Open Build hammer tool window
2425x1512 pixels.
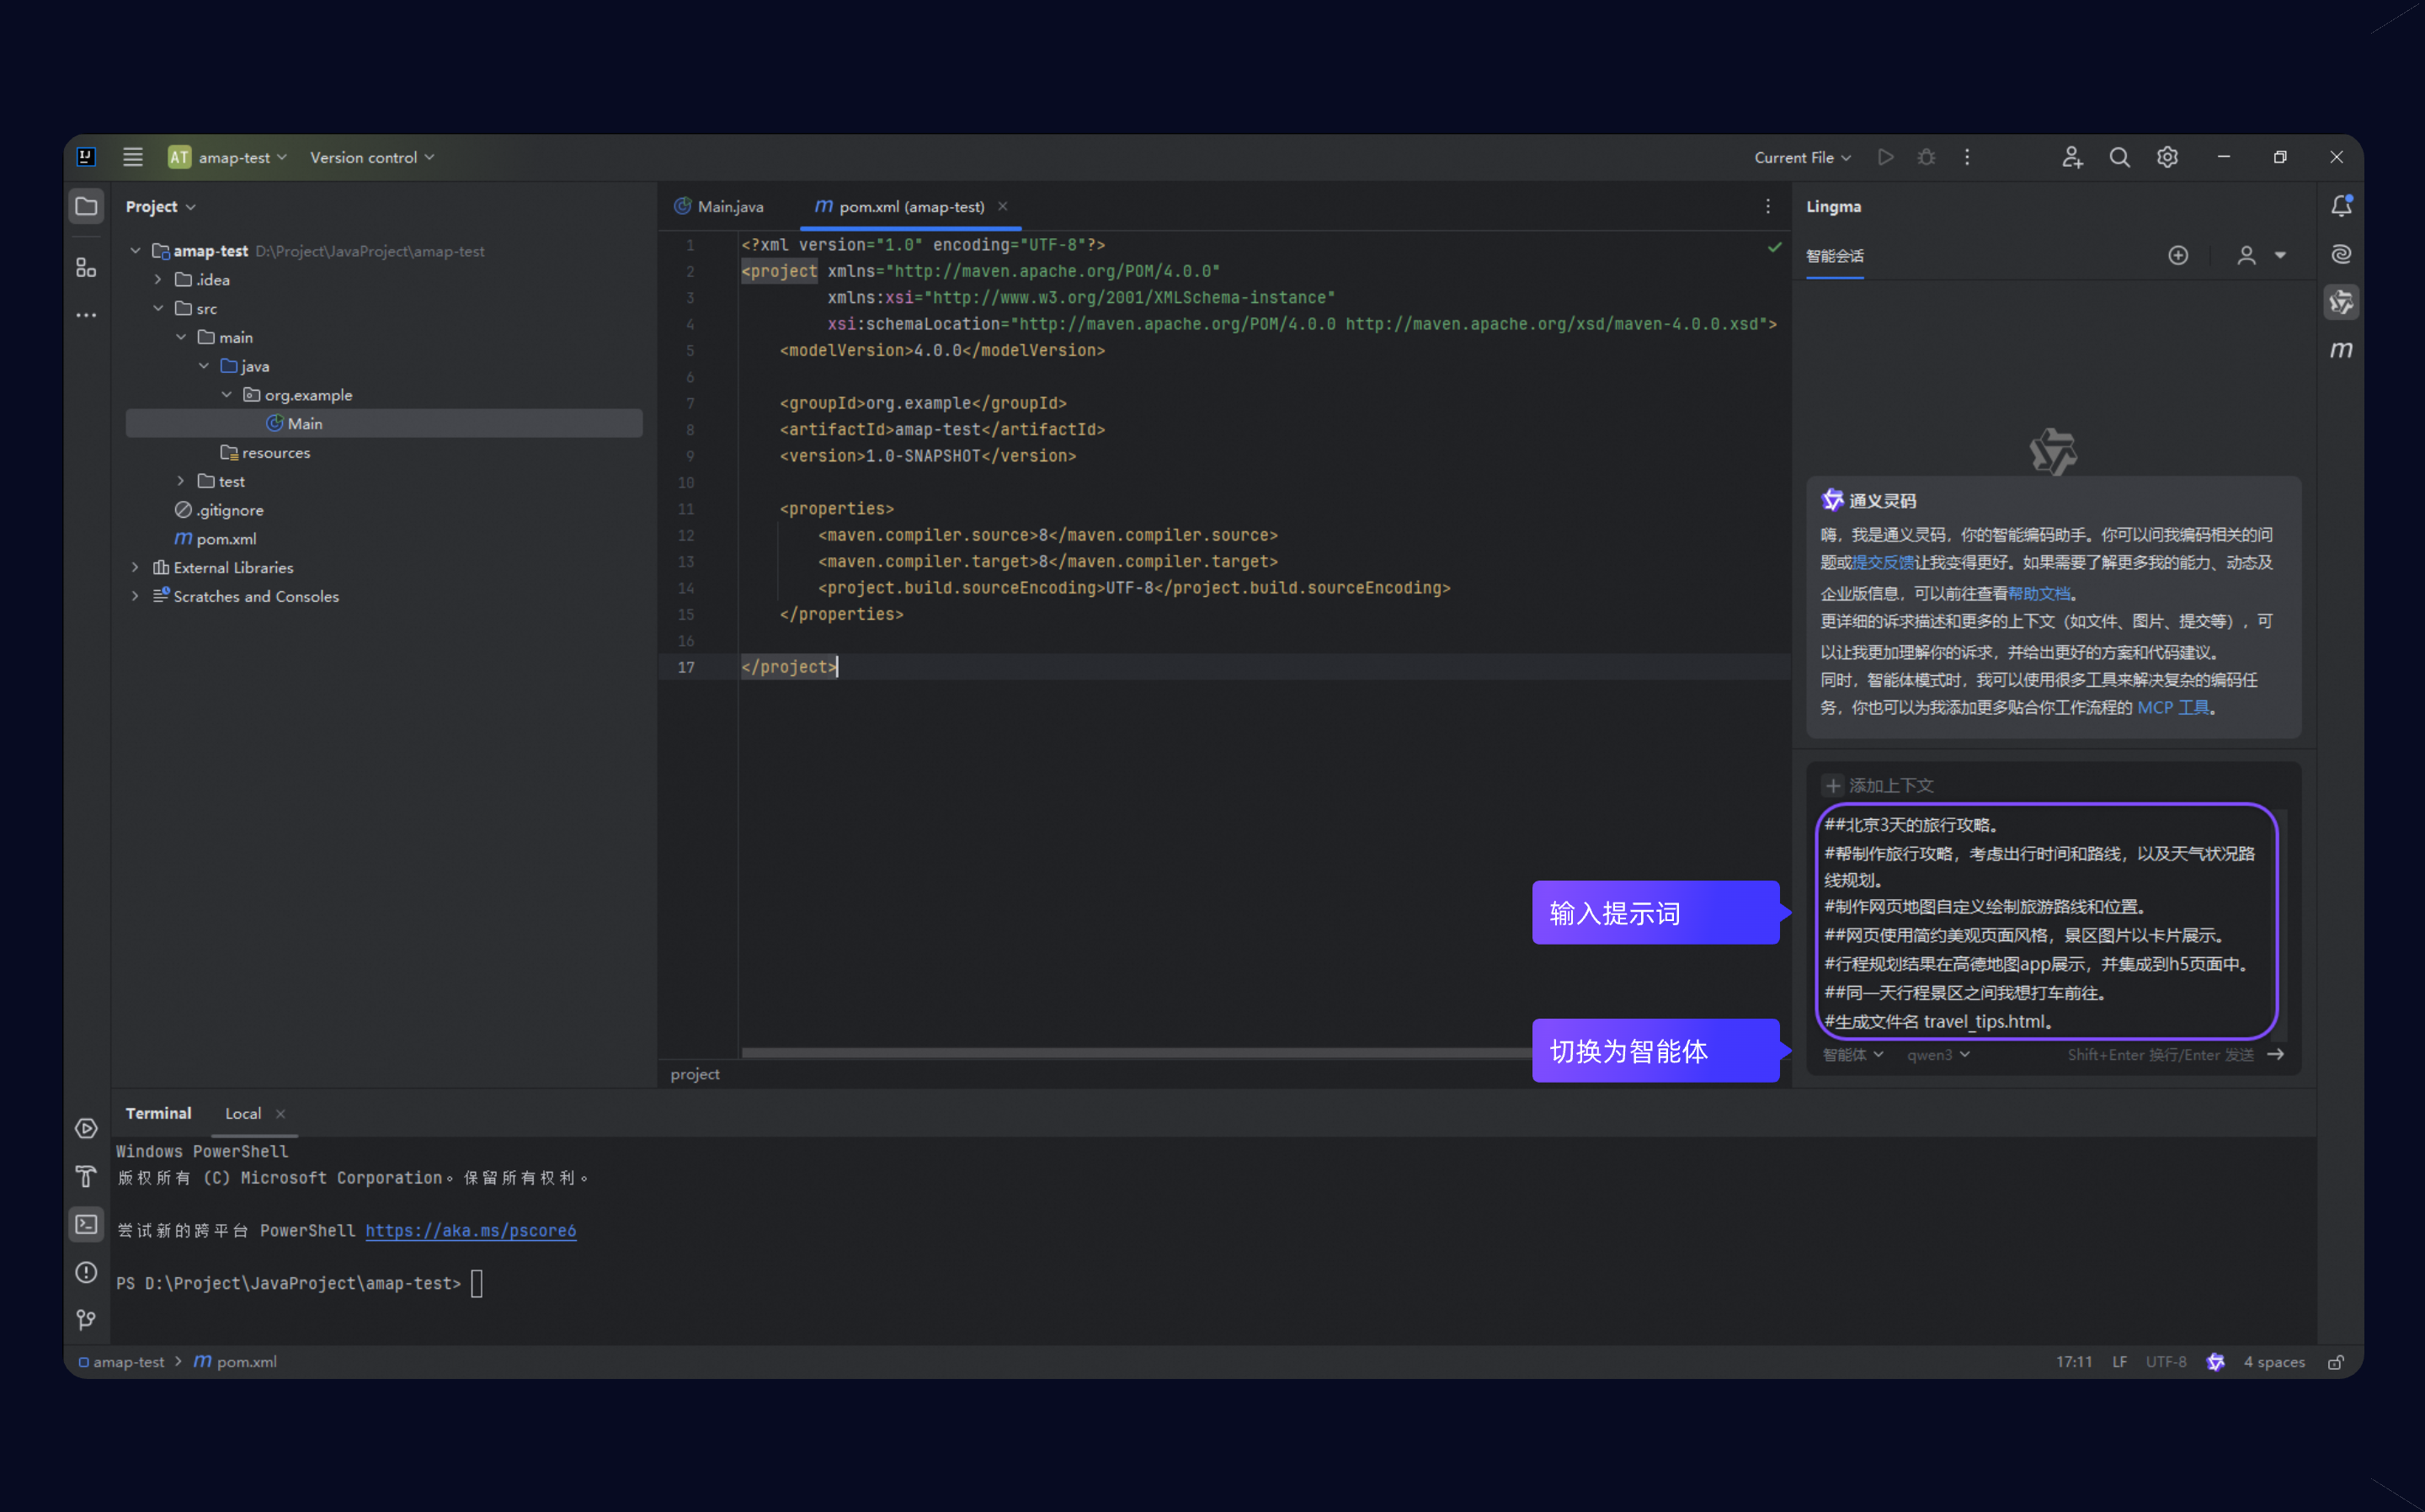click(86, 1176)
